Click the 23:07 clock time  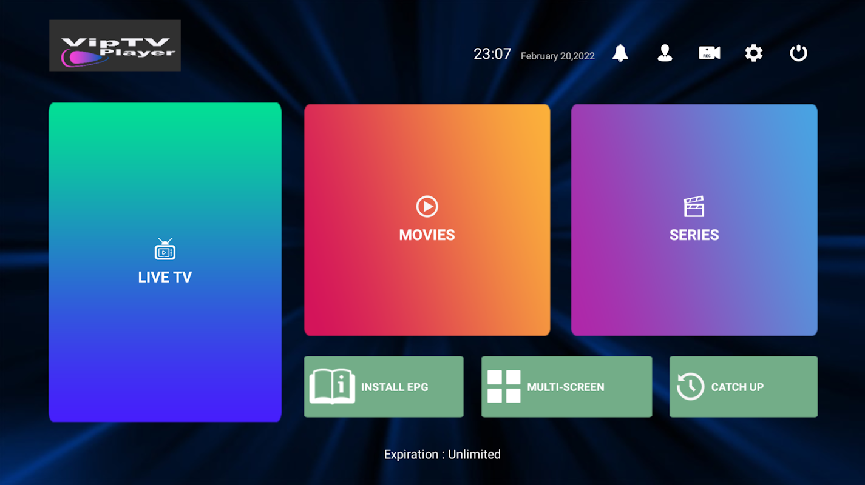pyautogui.click(x=492, y=54)
